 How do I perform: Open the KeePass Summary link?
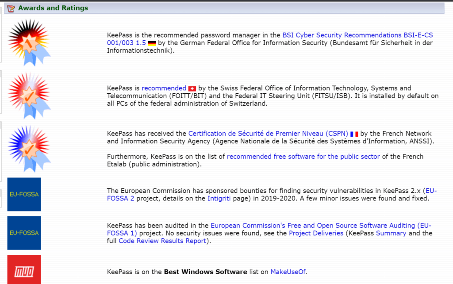click(x=391, y=233)
